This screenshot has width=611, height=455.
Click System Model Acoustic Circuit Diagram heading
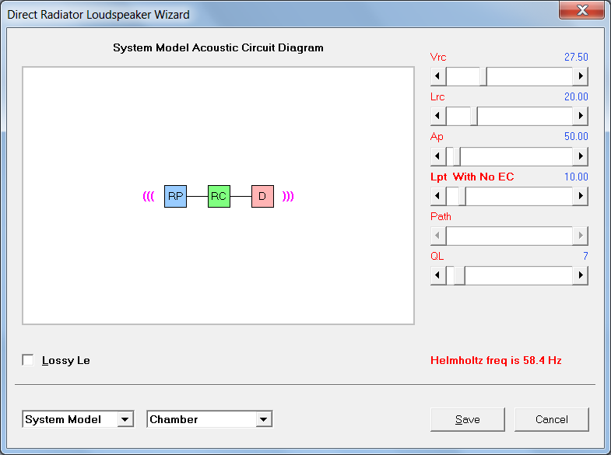(x=218, y=47)
